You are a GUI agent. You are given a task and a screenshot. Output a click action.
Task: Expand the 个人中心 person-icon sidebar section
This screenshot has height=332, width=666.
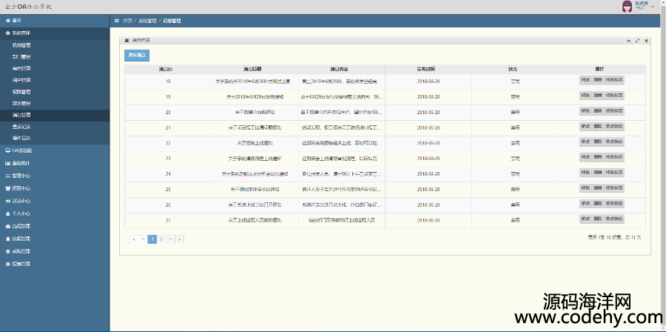[x=55, y=213]
